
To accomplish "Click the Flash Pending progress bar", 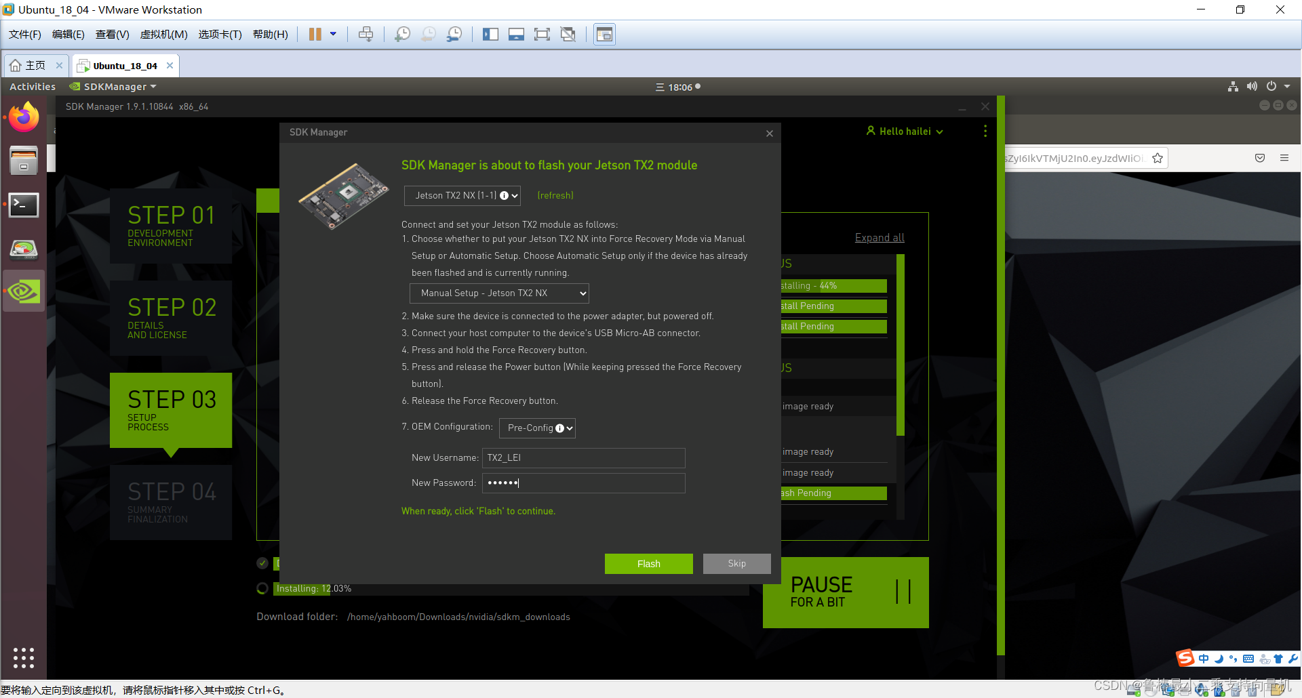I will [834, 493].
